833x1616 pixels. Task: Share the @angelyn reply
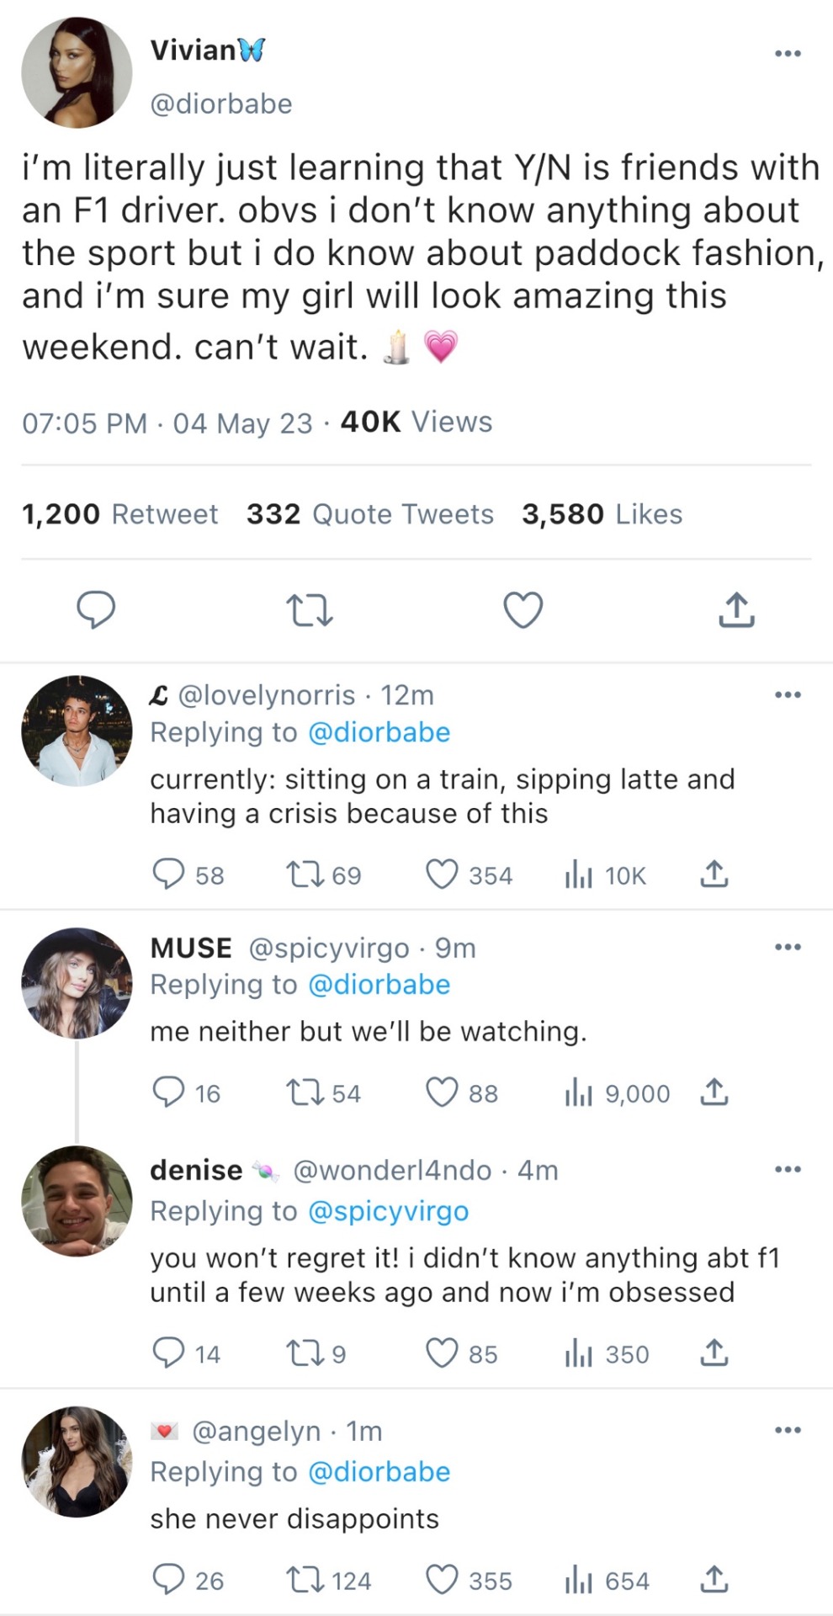coord(714,1580)
